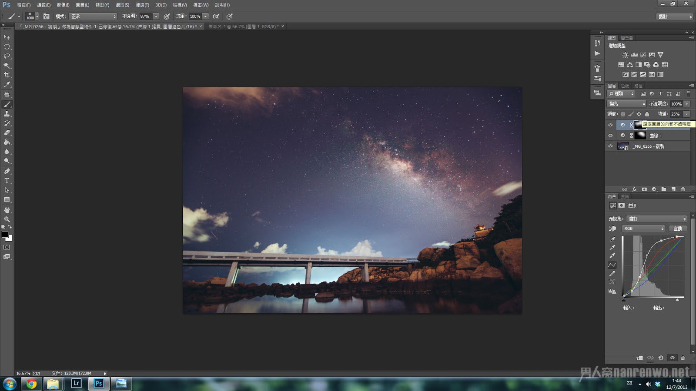Switch to the 未命名-1 document tab
Viewport: 696px width, 391px height.
(x=244, y=27)
